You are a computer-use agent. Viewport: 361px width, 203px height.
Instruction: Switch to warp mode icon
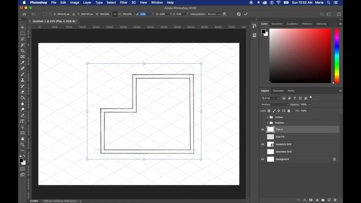pyautogui.click(x=224, y=14)
